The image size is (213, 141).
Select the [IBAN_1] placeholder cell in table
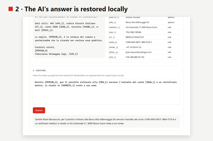pyautogui.click(x=113, y=42)
